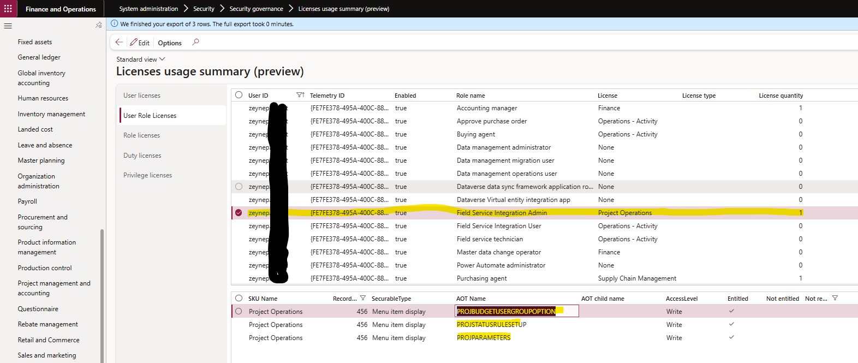Click the search magnifier in the toolbar
Viewport: 858px width, 363px height.
pyautogui.click(x=195, y=42)
